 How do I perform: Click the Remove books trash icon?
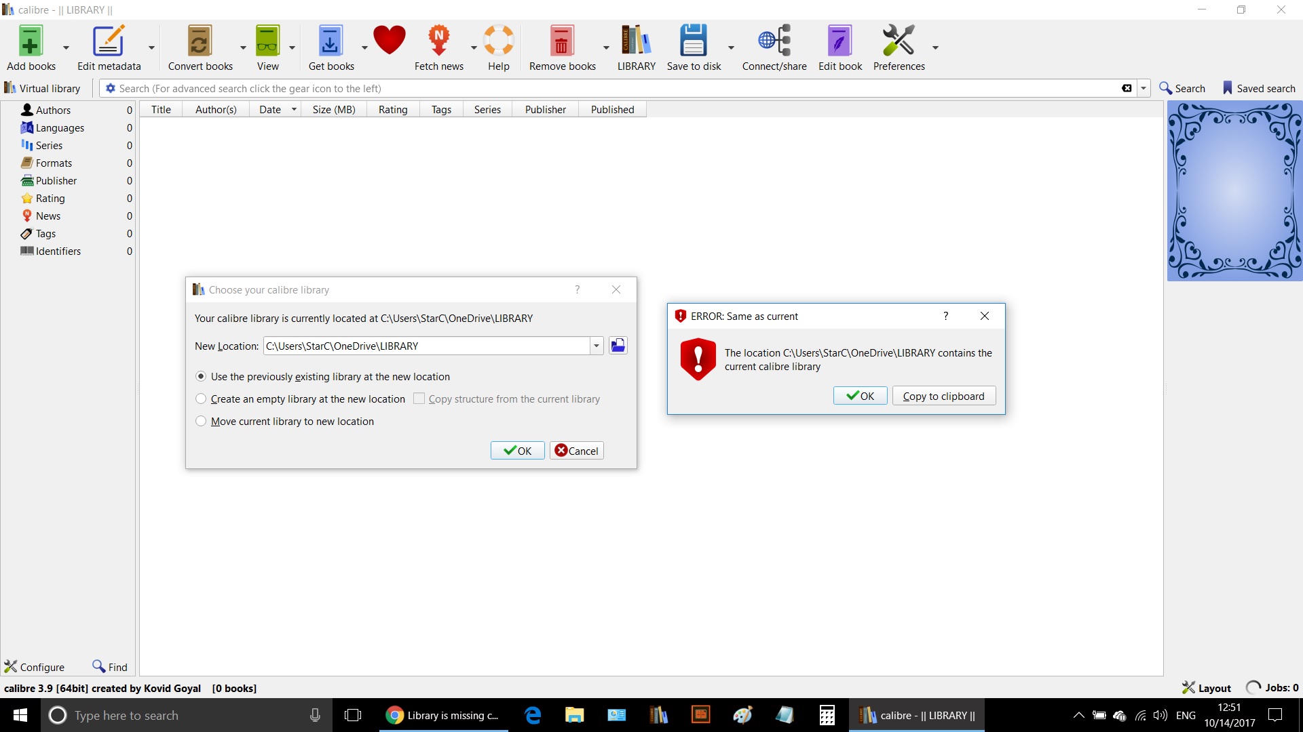(561, 41)
